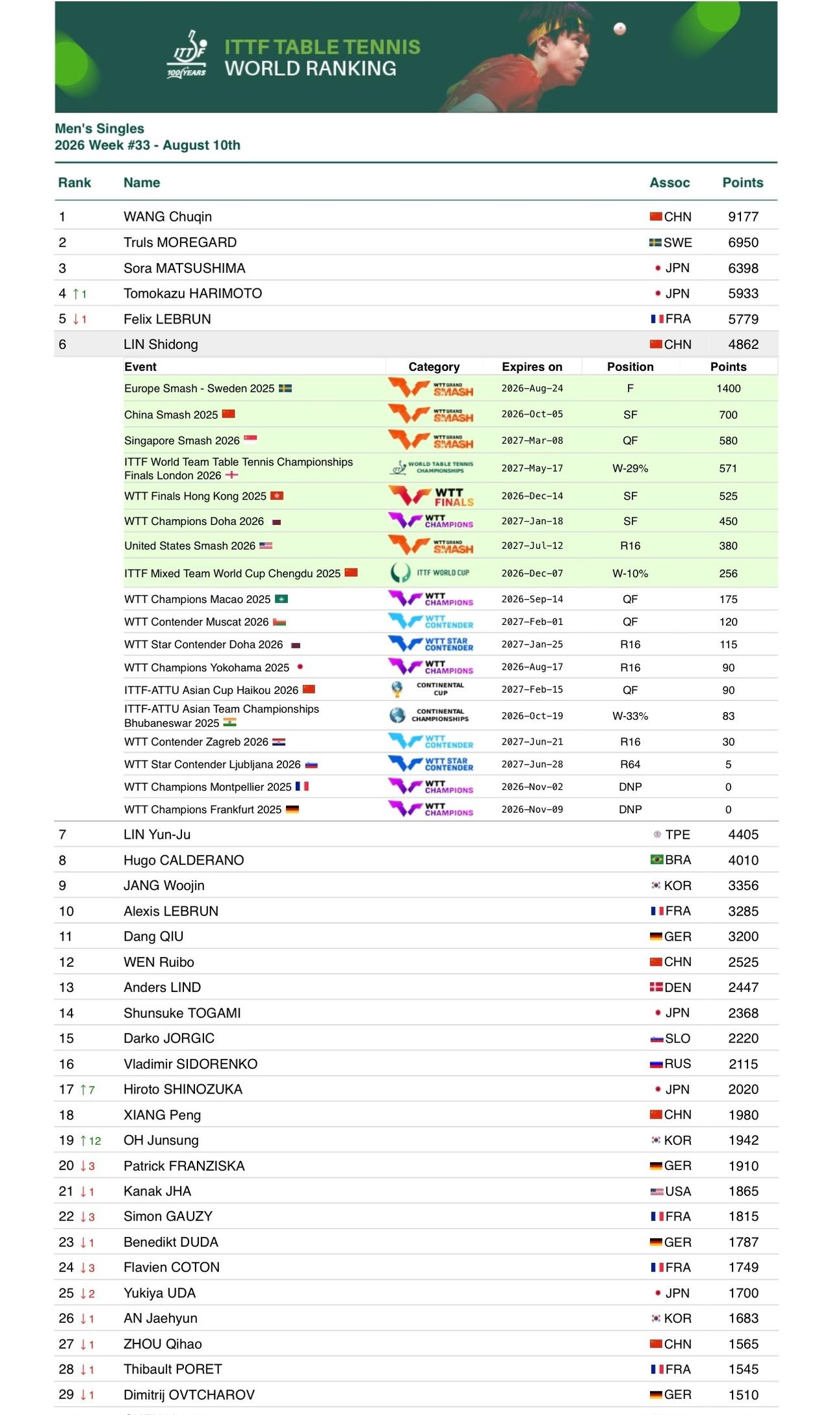Viewport: 832px width, 1415px height.
Task: Click expiry date '2026-Aug-24'
Action: 532,389
